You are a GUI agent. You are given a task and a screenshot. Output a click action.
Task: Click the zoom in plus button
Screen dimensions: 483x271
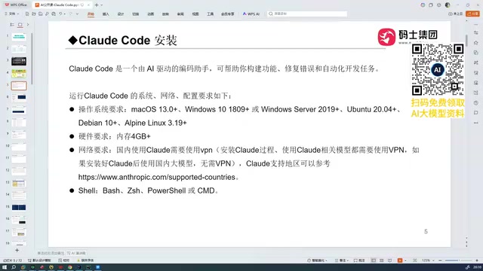477,260
